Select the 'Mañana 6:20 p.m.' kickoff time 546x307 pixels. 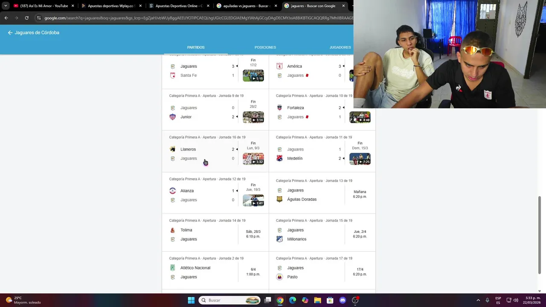click(360, 194)
